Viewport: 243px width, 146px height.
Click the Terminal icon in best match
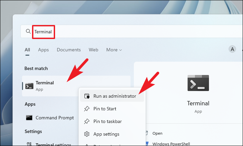tap(29, 86)
